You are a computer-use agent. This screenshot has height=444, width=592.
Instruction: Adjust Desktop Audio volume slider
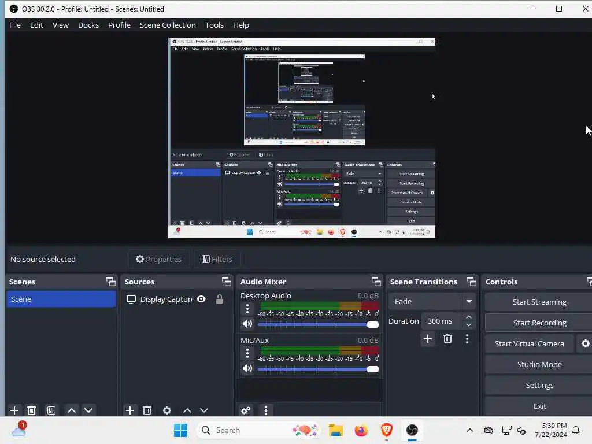pyautogui.click(x=318, y=324)
